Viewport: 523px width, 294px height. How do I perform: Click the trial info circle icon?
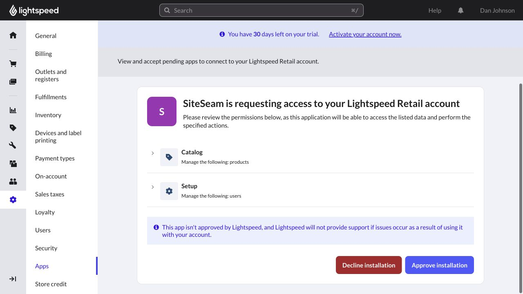pyautogui.click(x=222, y=34)
